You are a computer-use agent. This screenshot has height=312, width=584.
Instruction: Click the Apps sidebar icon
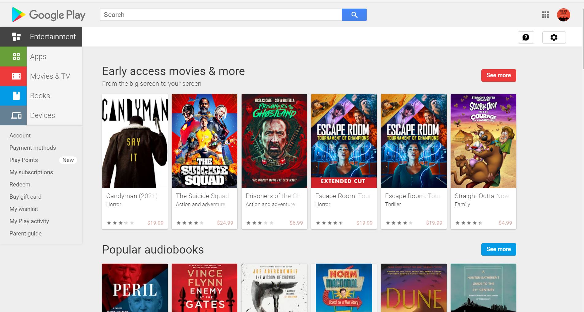[x=17, y=56]
